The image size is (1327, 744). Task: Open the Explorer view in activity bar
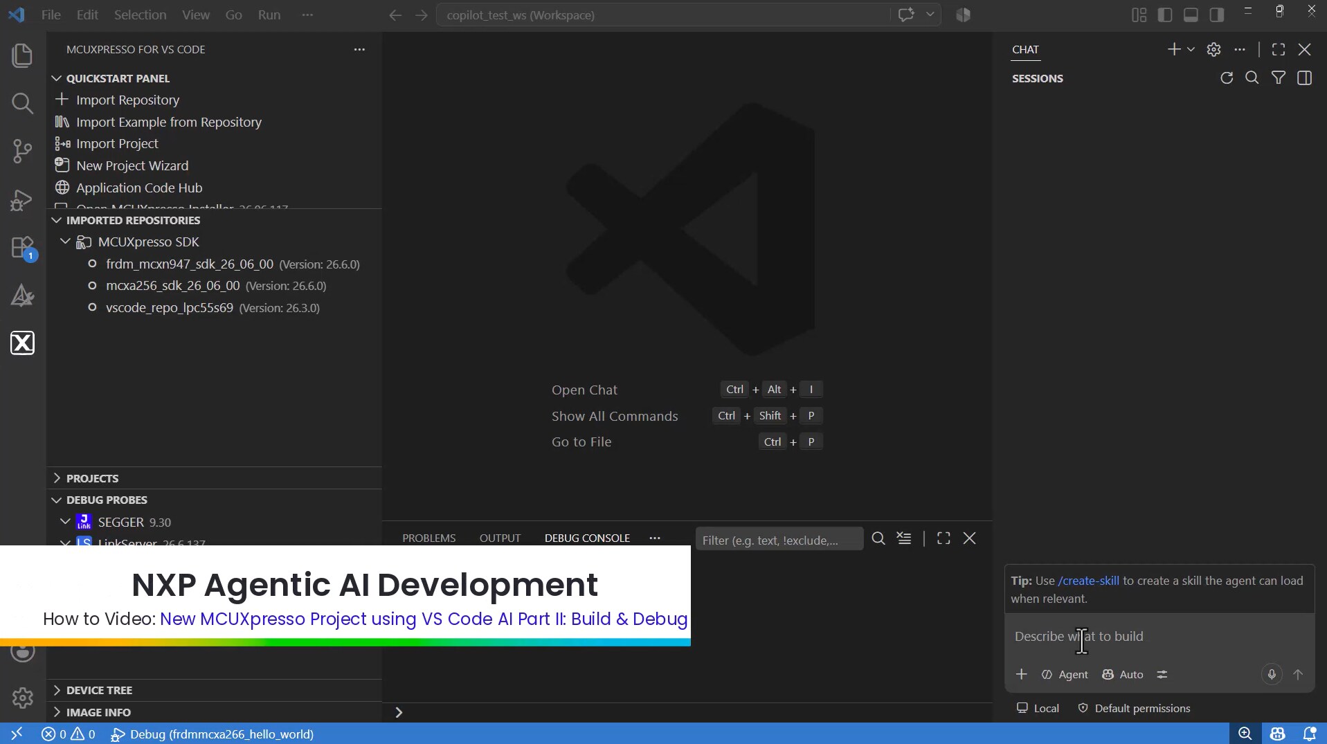click(22, 55)
